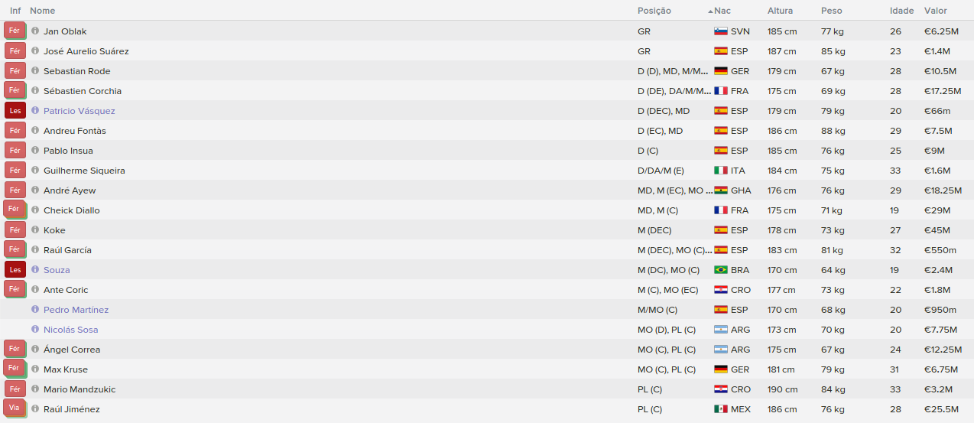The image size is (974, 423).
Task: Select the Guilherme Siqueira row
Action: 487,170
